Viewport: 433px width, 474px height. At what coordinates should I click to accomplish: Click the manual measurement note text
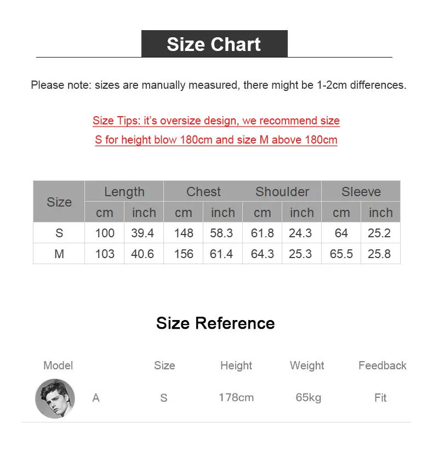point(219,85)
